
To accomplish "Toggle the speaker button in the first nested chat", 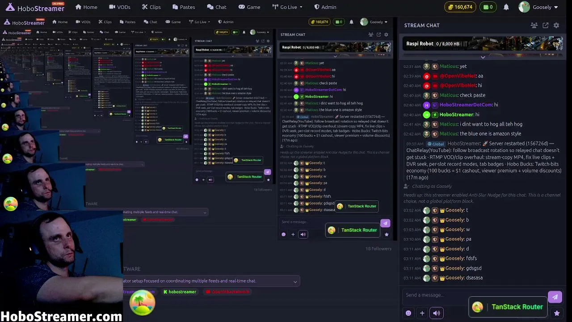I will [303, 234].
